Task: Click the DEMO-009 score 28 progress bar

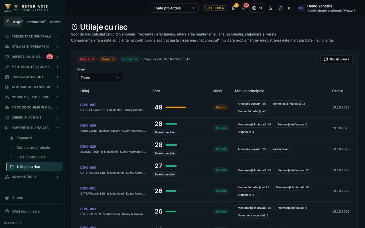Action: click(x=186, y=124)
